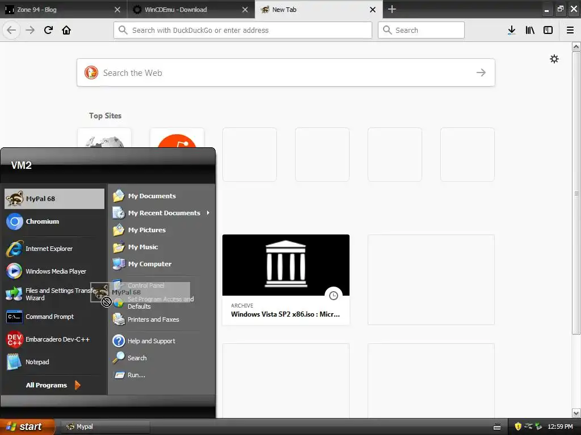
Task: Open Windows Vista SP2 x86.iso highlight card
Action: pos(286,280)
